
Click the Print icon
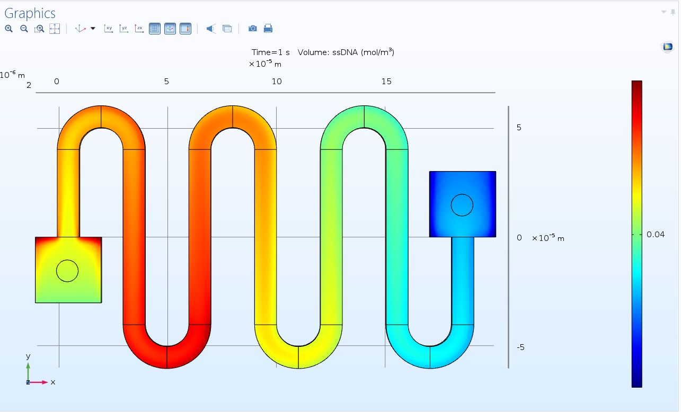tap(268, 29)
